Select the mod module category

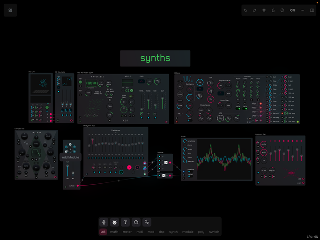pos(151,232)
